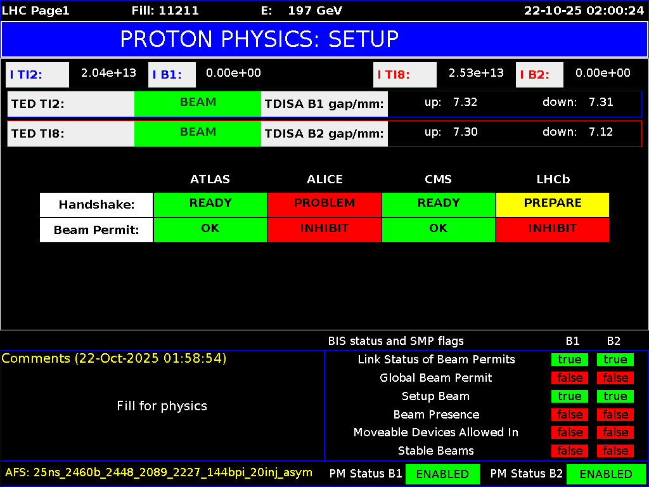Click the ALICE INHIBIT beam permit cell

point(324,229)
